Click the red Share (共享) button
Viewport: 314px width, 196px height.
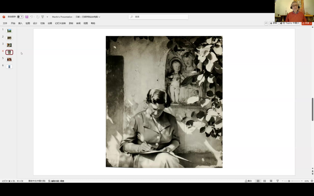pyautogui.click(x=307, y=23)
